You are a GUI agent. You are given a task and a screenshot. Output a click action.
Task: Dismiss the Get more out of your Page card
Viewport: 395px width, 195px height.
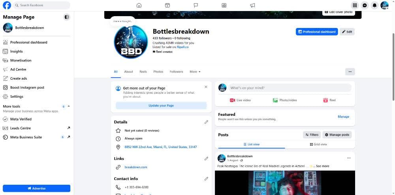(x=206, y=87)
